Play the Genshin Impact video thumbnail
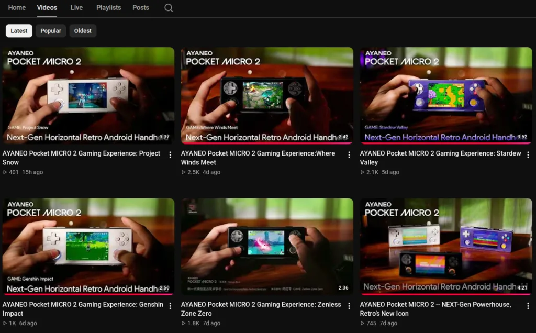 (88, 247)
